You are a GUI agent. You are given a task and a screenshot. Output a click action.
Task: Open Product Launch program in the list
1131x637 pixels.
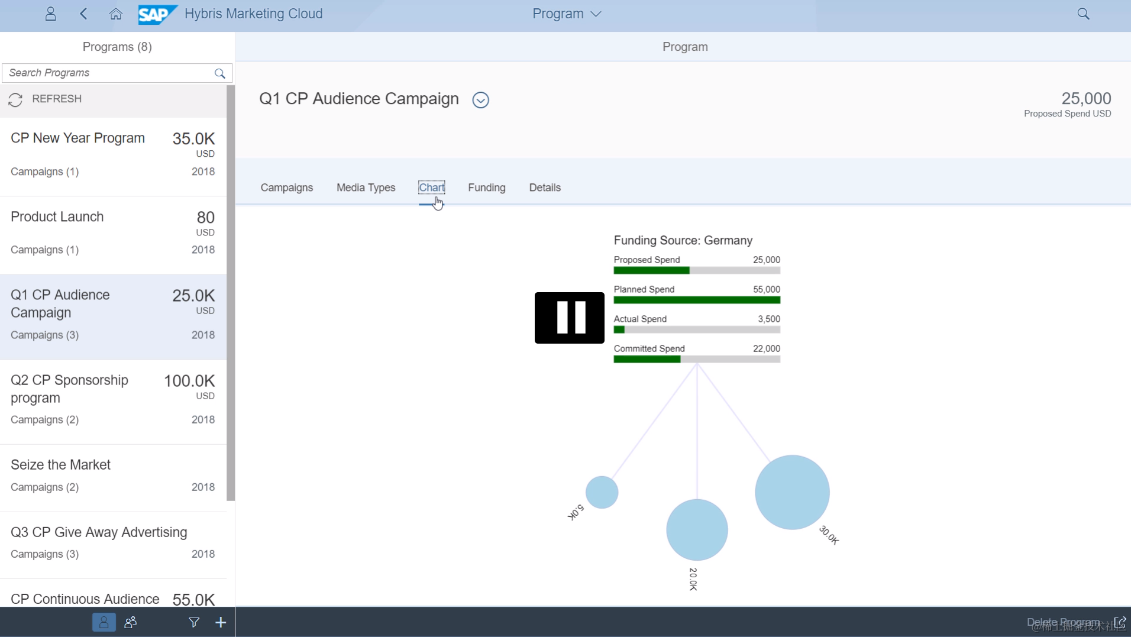[x=113, y=235]
